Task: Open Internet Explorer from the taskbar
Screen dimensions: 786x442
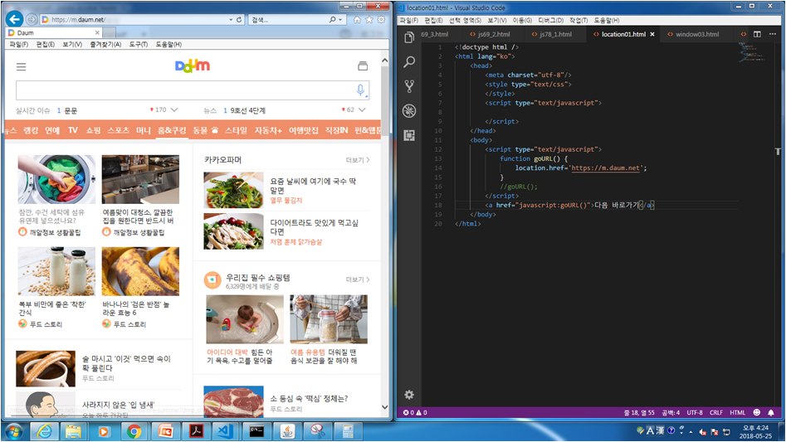Action: click(44, 431)
